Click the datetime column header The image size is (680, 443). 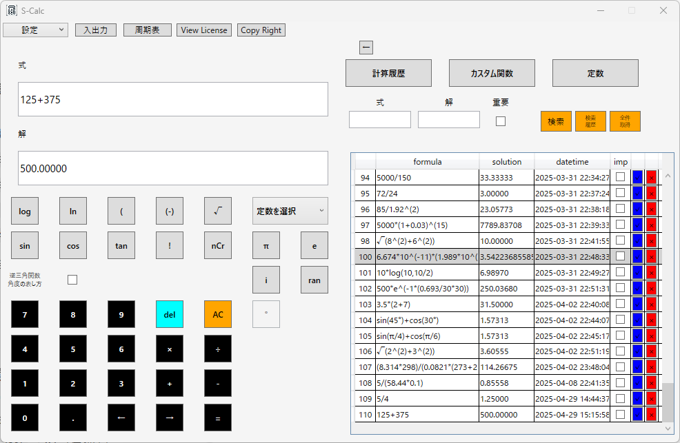pyautogui.click(x=572, y=162)
